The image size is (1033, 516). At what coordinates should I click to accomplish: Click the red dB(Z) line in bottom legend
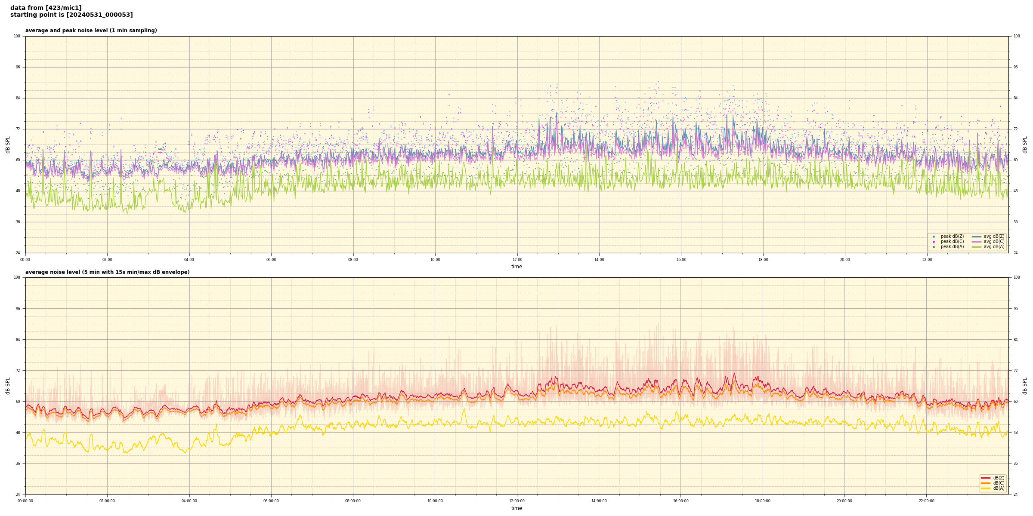click(x=985, y=478)
